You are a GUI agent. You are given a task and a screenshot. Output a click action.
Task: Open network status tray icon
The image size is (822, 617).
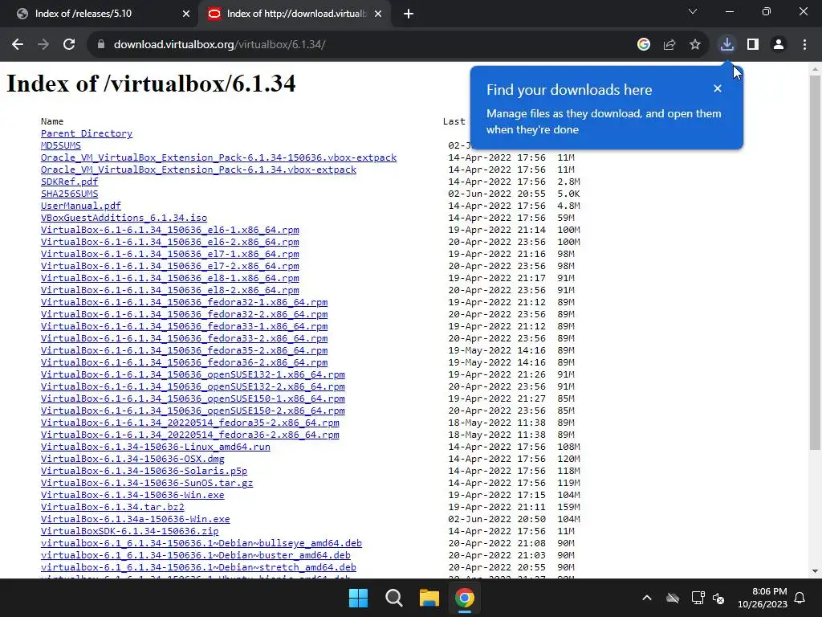(x=698, y=598)
